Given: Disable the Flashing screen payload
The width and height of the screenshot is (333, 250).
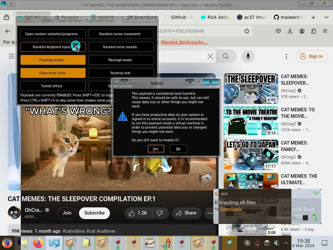Looking at the screenshot, I should pos(53,60).
